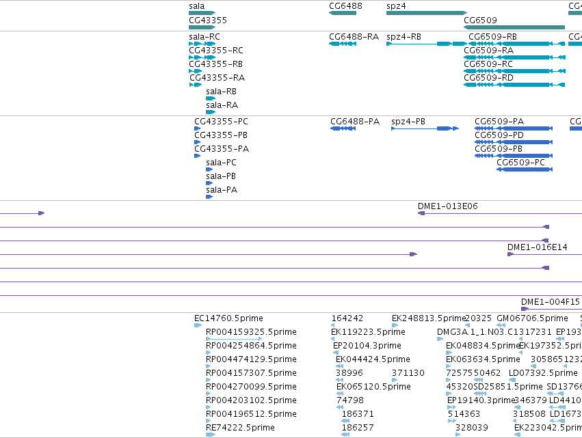Select the EK048834.5prime feature
Viewport: 582px width, 438px height.
tap(449, 353)
